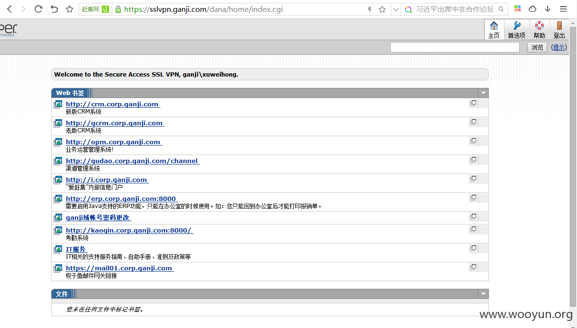Click the browser forward arrow
Screen dimensions: 577x328
tap(23, 9)
